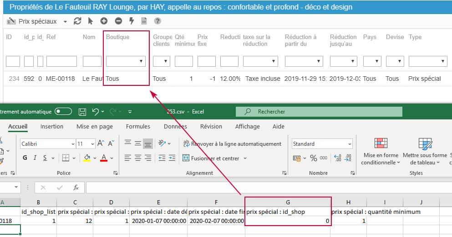452x237 pixels.
Task: Apply percent style format in Nombre group
Action: pos(313,158)
